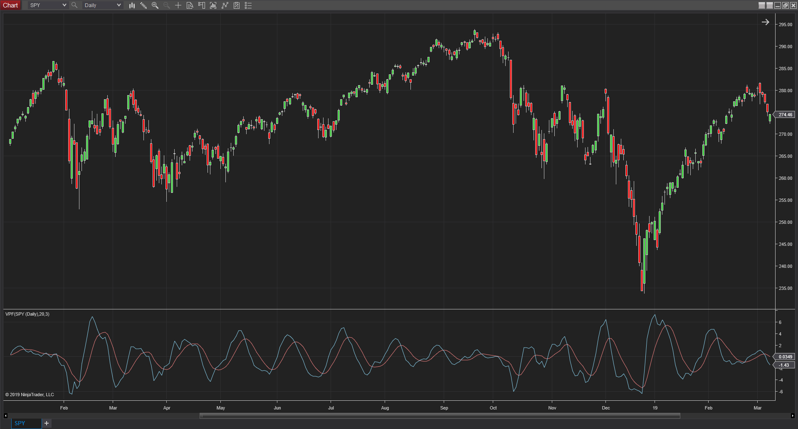The image size is (798, 429).
Task: Click the 235.00 price axis label
Action: (786, 288)
